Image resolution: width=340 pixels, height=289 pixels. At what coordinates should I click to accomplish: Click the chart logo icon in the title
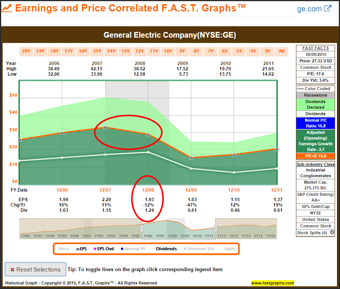7,8
